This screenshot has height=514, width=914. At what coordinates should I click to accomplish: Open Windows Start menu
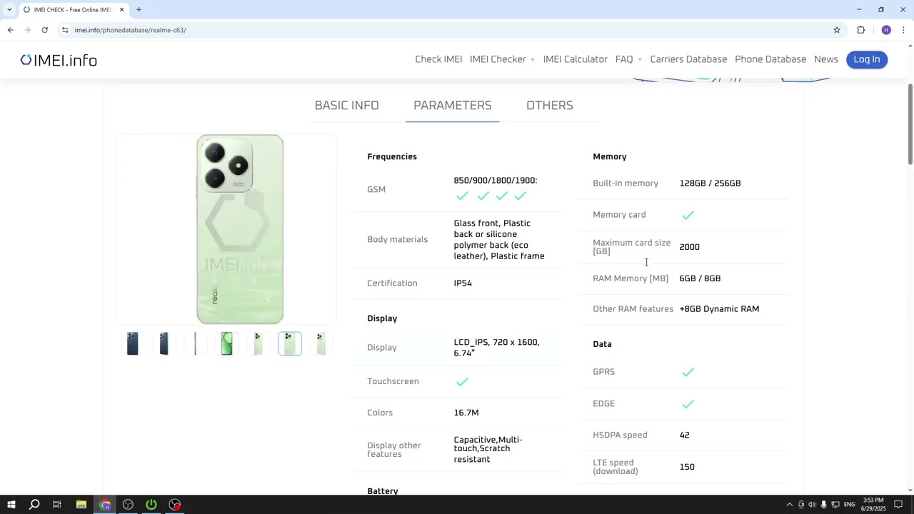[11, 505]
